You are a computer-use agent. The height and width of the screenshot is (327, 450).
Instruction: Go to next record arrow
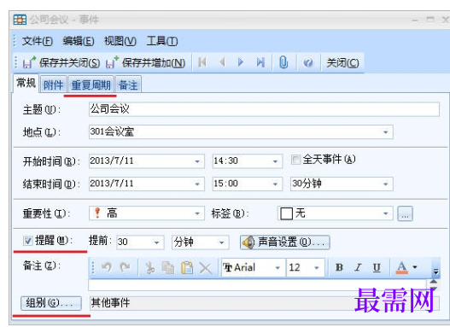(x=241, y=62)
